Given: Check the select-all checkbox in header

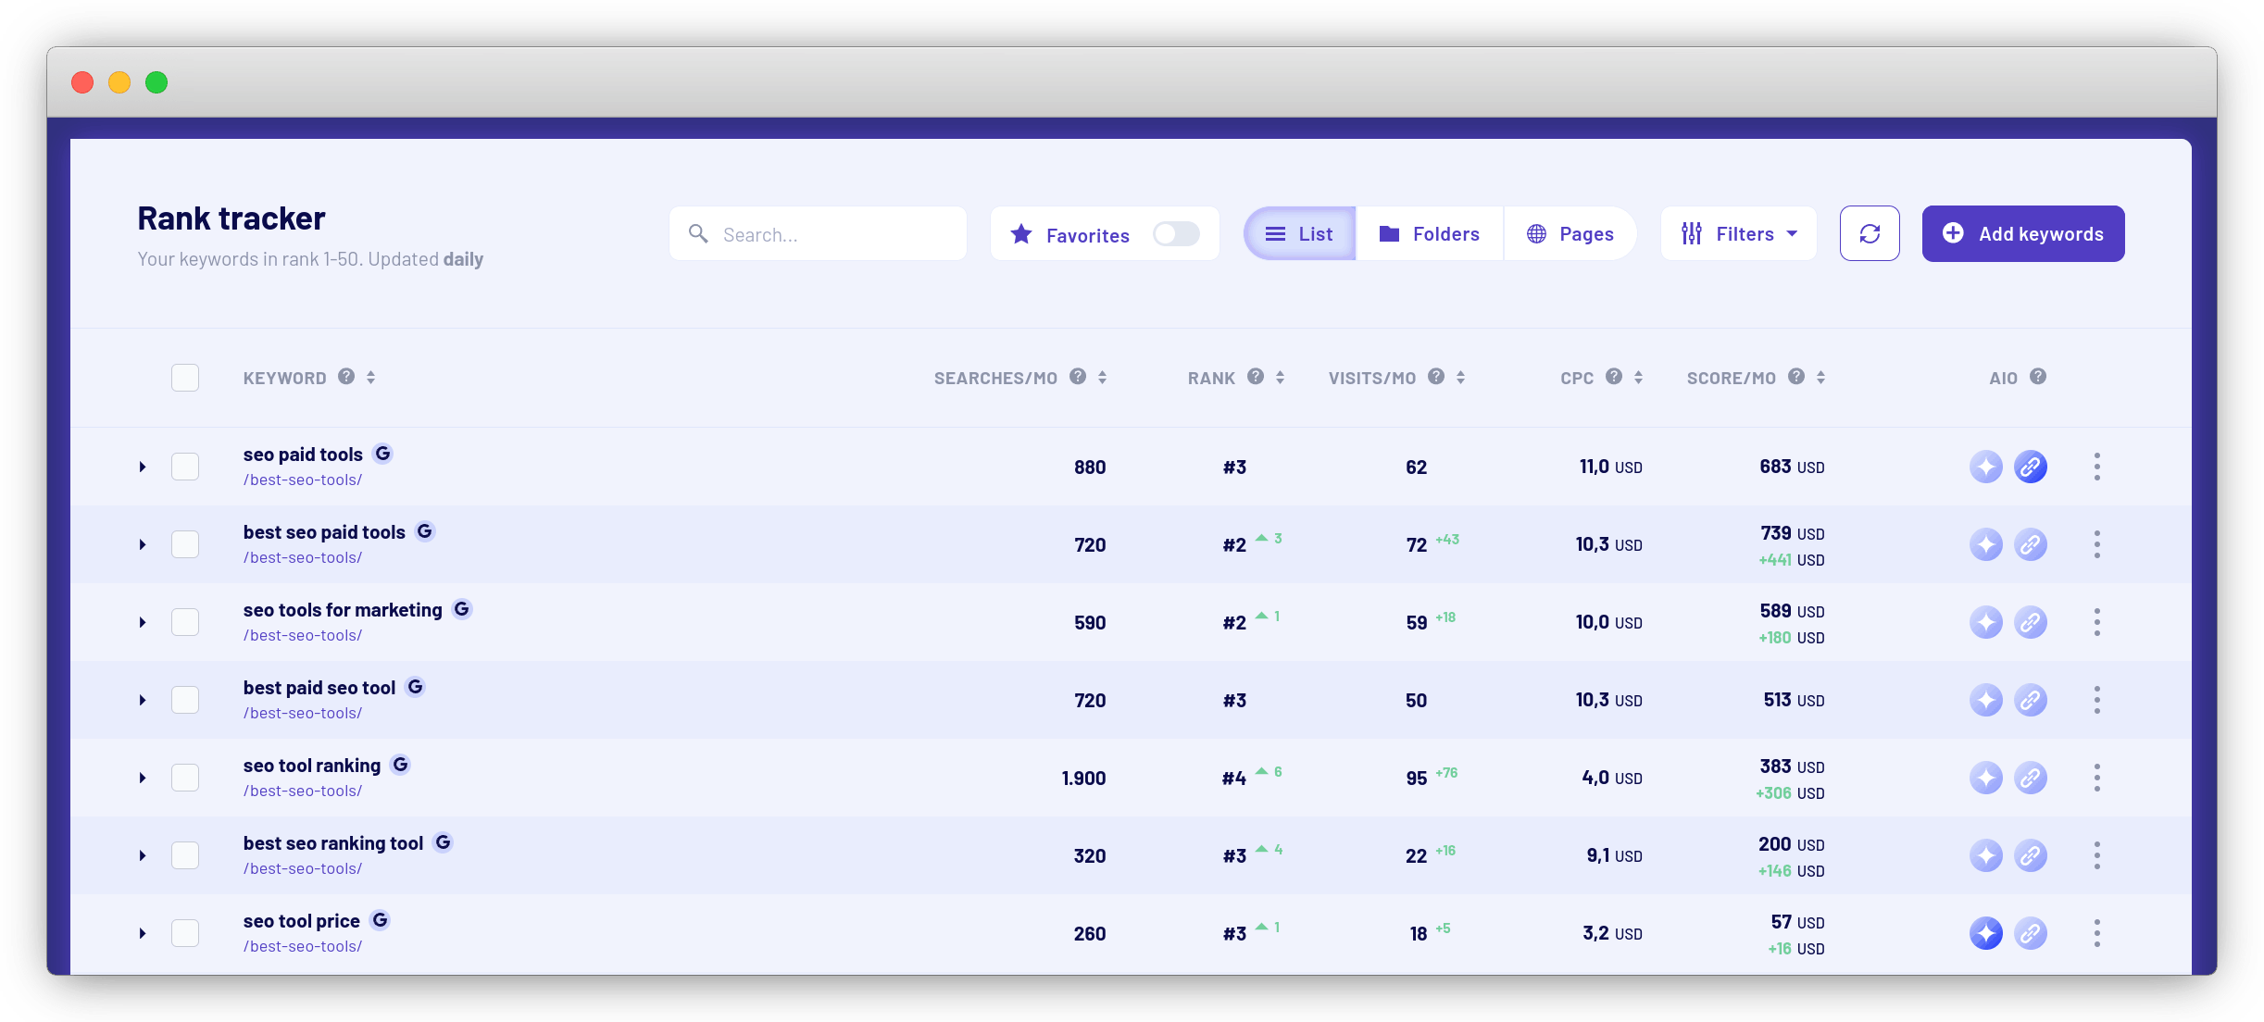Looking at the screenshot, I should [x=185, y=378].
